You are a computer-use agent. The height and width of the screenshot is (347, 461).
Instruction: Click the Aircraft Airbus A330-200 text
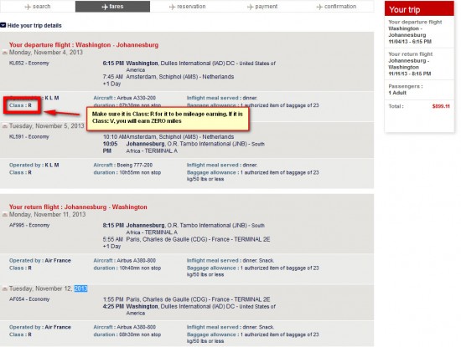[125, 98]
